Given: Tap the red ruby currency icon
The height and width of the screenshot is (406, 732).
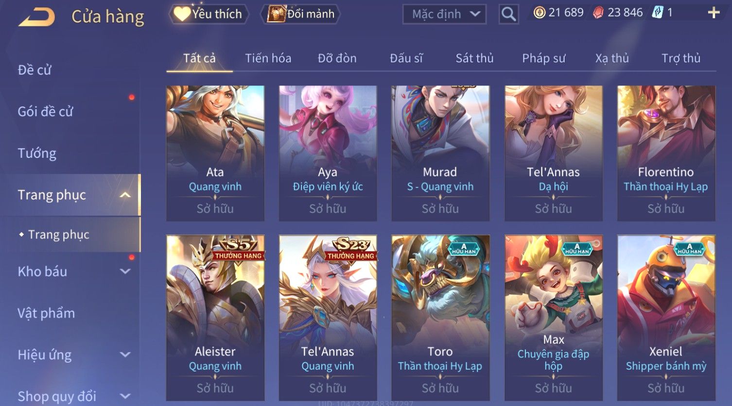Looking at the screenshot, I should pyautogui.click(x=598, y=13).
